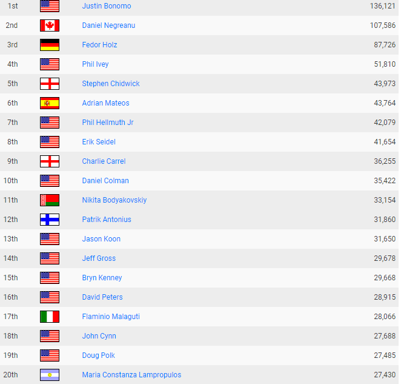The width and height of the screenshot is (401, 384).
Task: Click Maria Constanza Lampropulos name link
Action: [131, 375]
